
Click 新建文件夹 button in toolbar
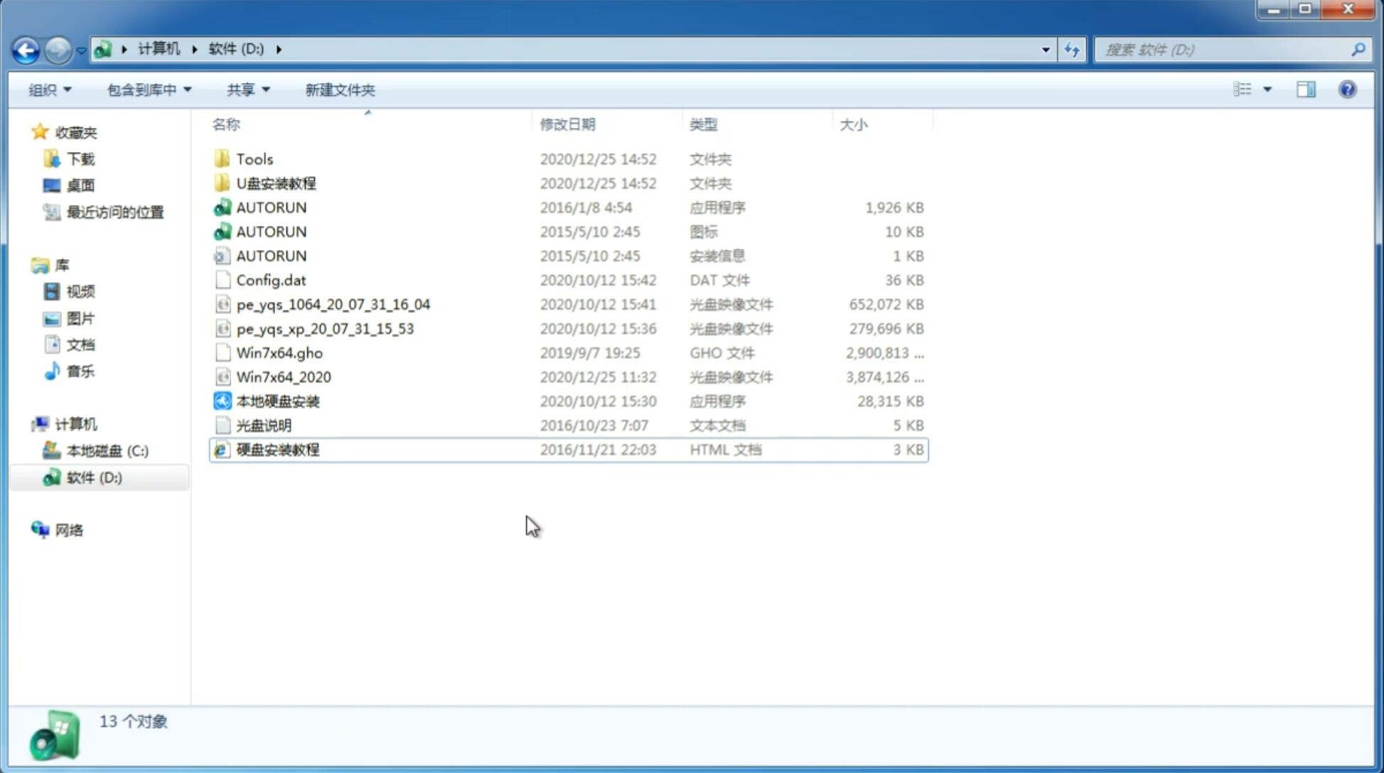point(340,88)
